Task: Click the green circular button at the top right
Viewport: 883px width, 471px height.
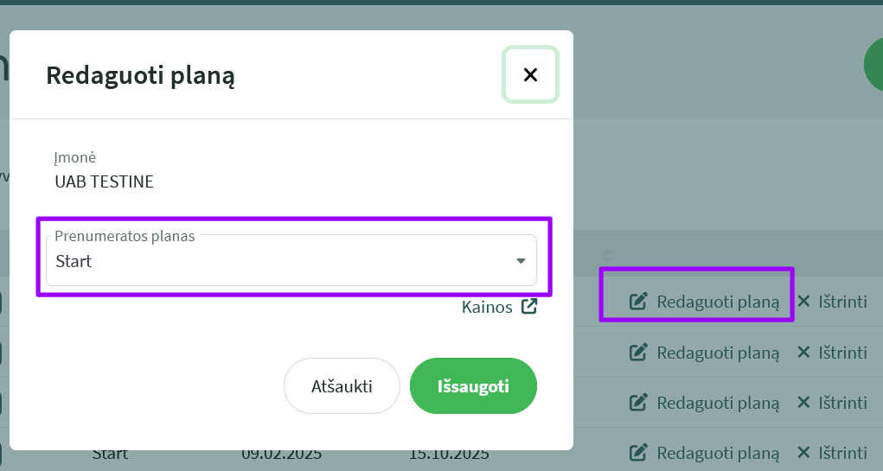Action: click(x=873, y=66)
